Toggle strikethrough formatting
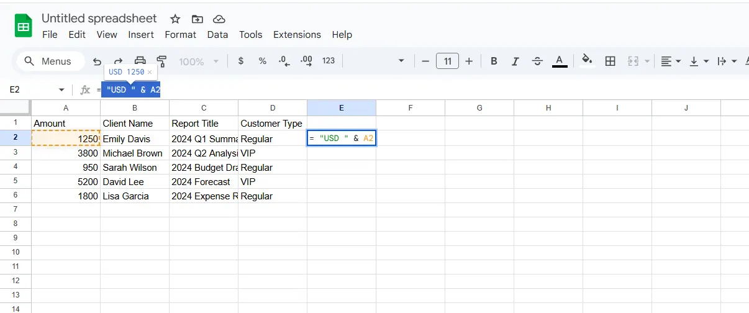Screen dimensions: 749x313 click(537, 61)
